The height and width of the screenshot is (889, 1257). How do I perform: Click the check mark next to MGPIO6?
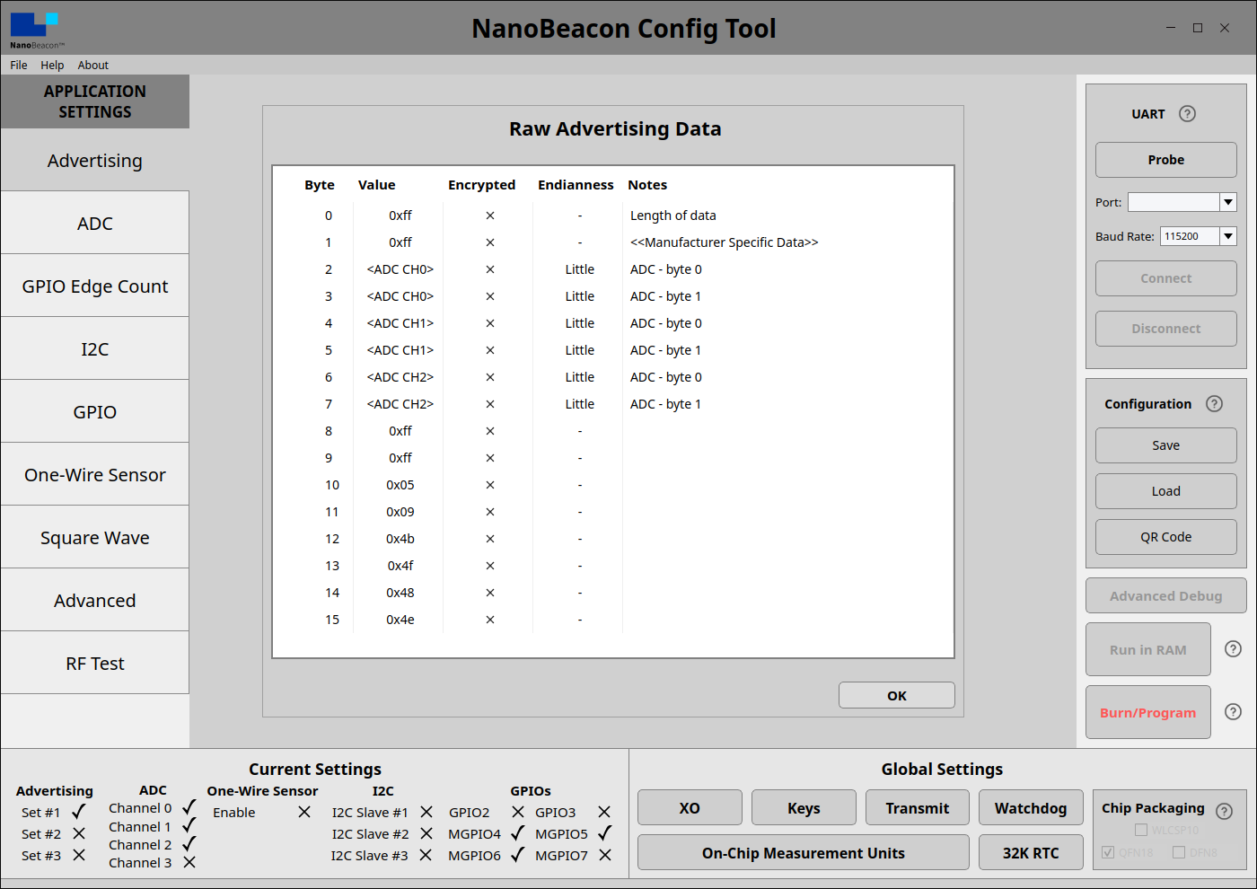click(x=518, y=855)
